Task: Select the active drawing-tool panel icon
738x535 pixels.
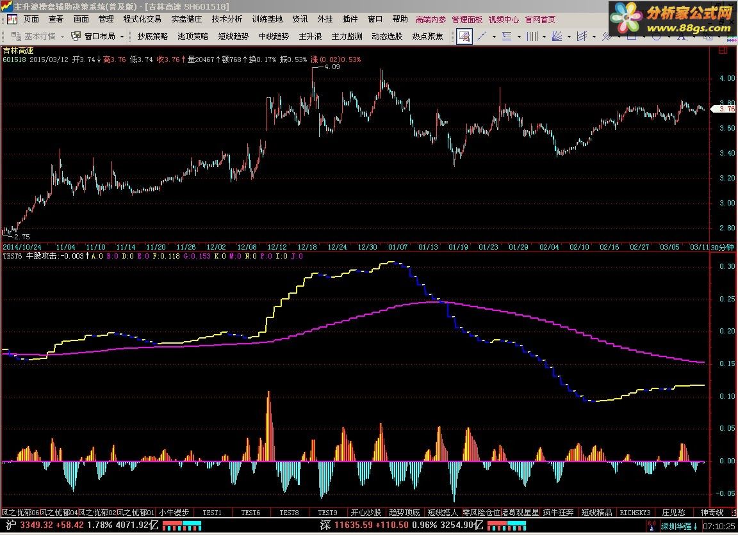Action: click(464, 36)
